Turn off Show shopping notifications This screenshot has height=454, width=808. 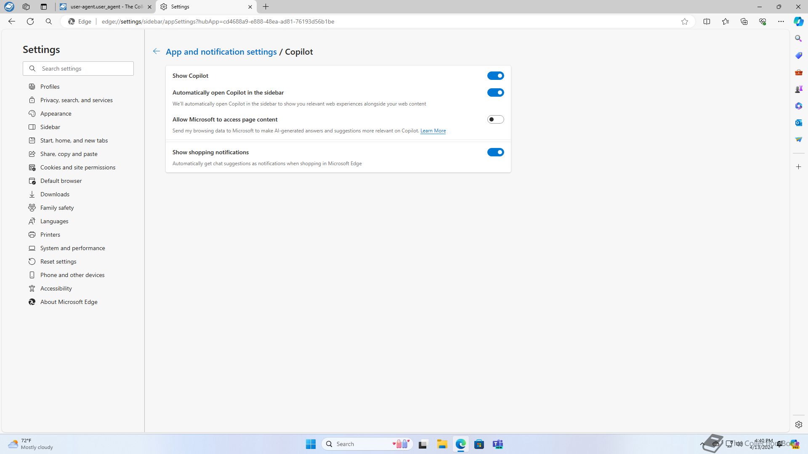click(x=495, y=152)
